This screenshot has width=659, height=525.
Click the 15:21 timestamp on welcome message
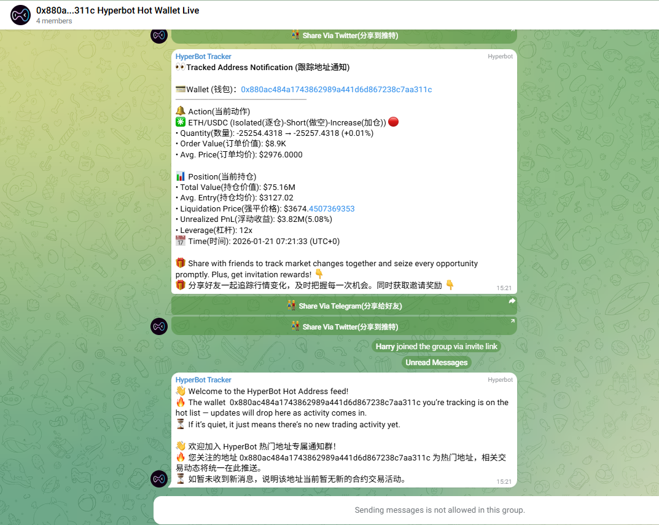coord(504,481)
